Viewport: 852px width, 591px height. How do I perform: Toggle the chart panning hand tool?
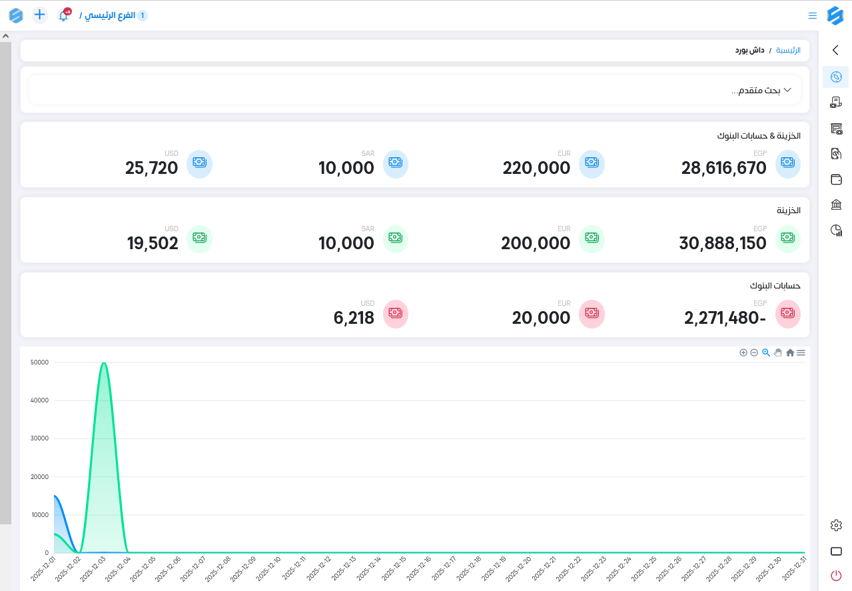777,352
